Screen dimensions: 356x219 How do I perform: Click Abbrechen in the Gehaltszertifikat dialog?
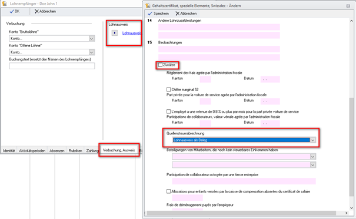(186, 14)
